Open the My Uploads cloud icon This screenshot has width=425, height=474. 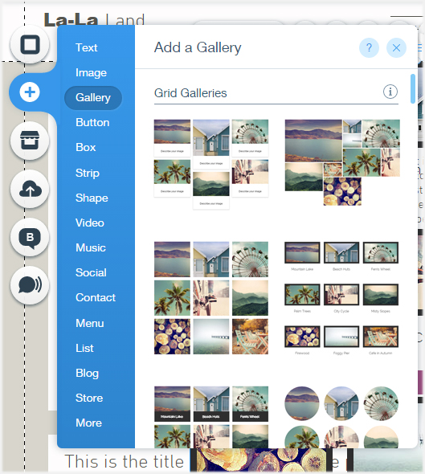point(30,190)
